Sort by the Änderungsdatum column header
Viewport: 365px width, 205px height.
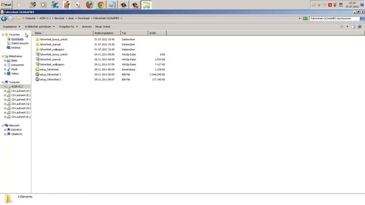click(x=107, y=33)
